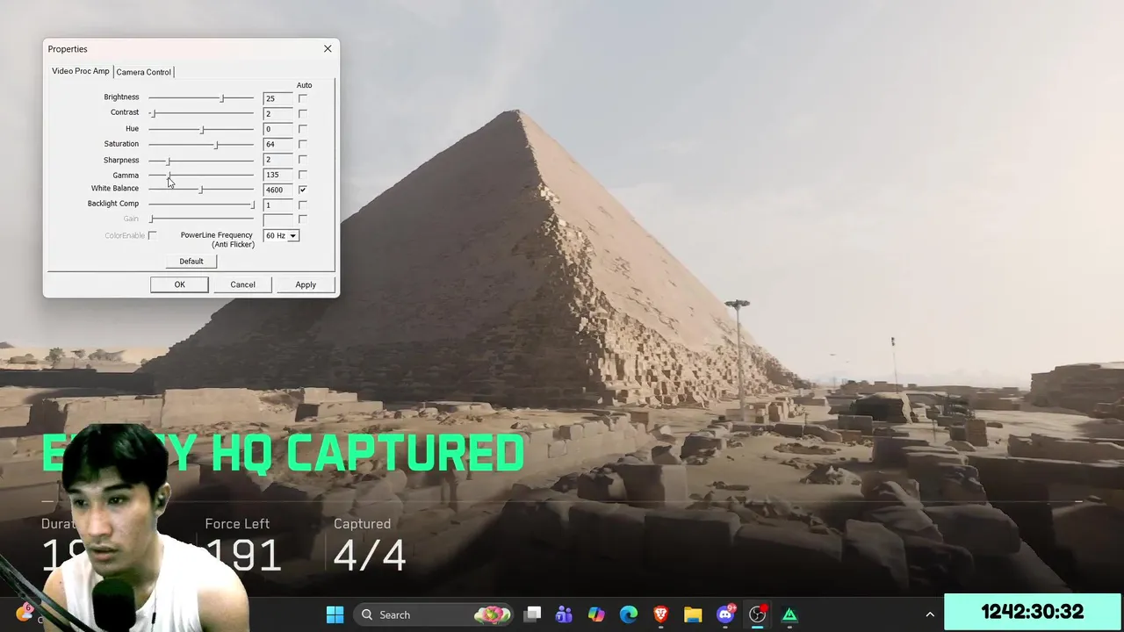1124x632 pixels.
Task: Click Cancel in Properties dialog
Action: click(242, 284)
